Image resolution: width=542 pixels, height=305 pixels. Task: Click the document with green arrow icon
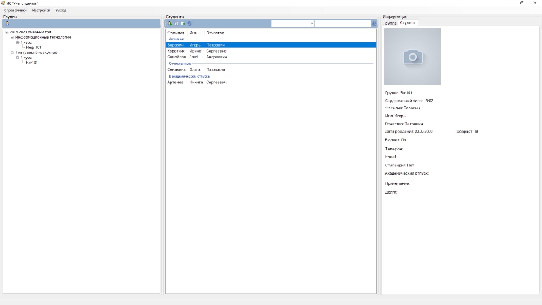[183, 23]
